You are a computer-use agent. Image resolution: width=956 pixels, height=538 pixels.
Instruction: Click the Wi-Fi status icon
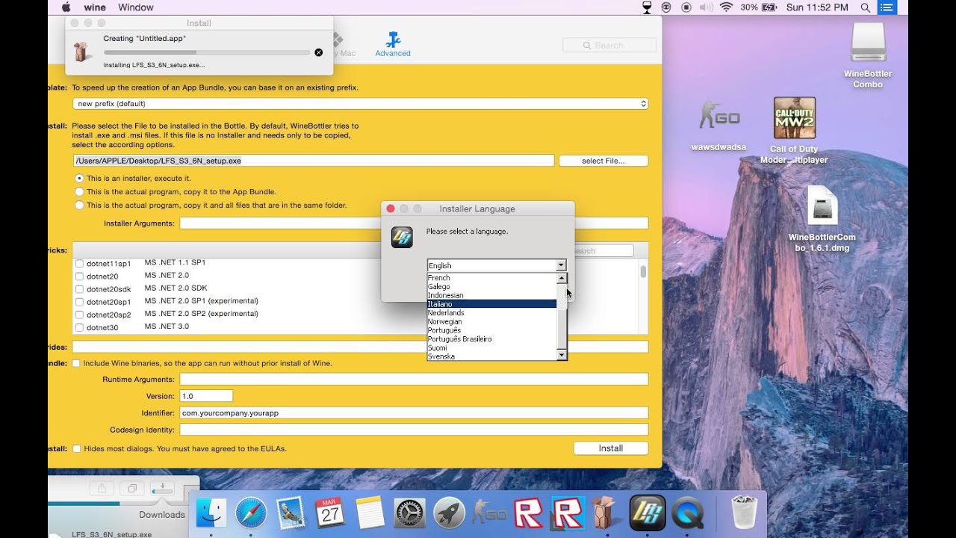726,7
